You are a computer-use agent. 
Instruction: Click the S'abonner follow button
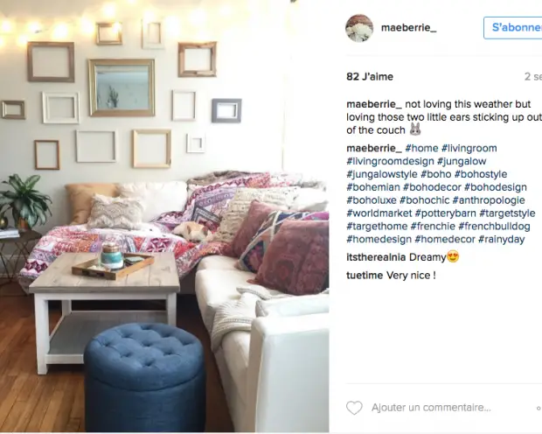[513, 28]
